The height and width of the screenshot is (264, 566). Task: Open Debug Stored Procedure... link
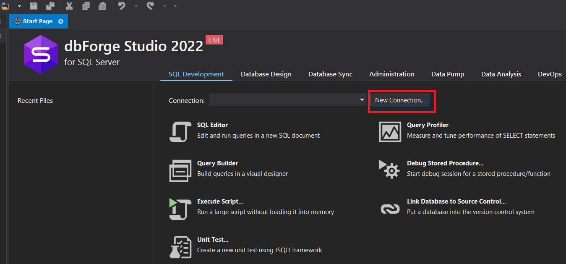pyautogui.click(x=445, y=163)
